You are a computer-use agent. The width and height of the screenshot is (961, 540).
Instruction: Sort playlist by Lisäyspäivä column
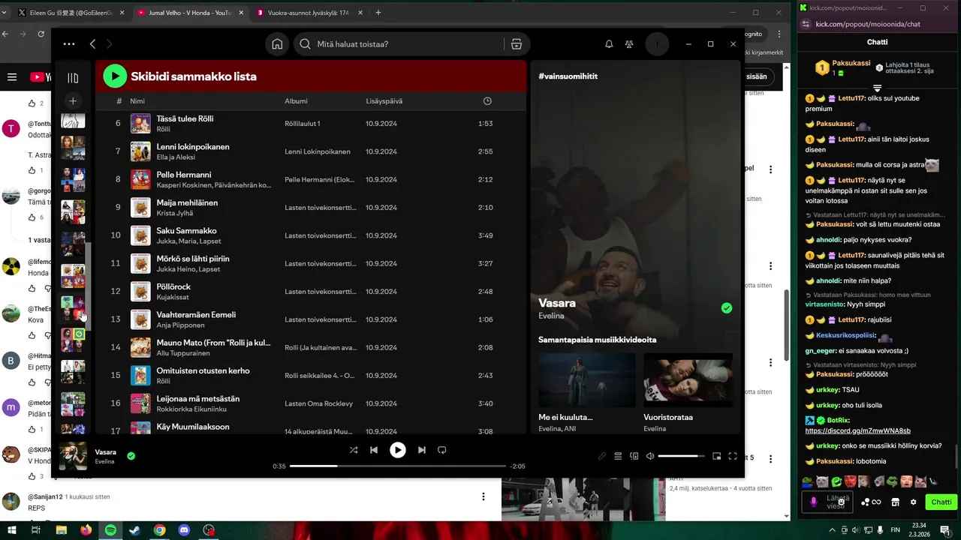coord(384,101)
